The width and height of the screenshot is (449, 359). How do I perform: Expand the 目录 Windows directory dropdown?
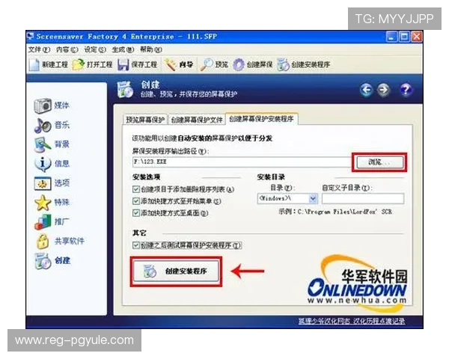pyautogui.click(x=313, y=198)
